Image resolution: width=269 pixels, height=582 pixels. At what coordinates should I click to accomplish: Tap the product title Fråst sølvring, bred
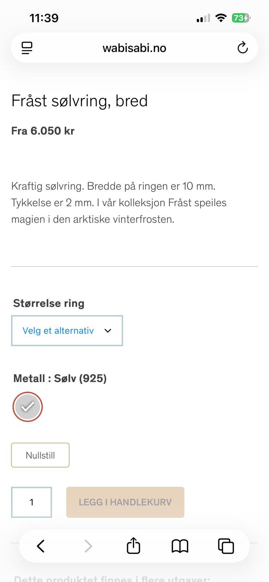click(80, 101)
